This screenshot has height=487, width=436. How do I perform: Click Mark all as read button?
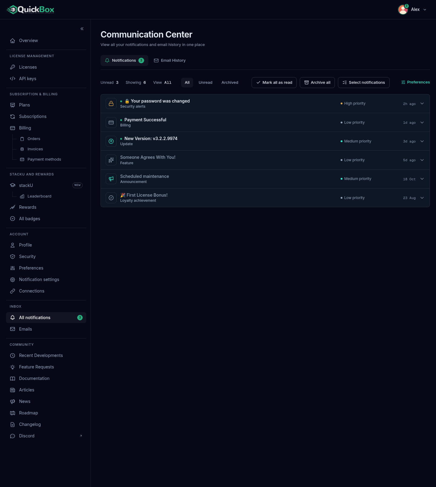click(274, 83)
